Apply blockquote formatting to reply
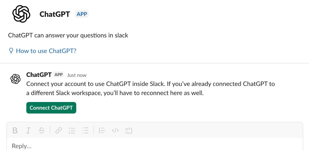The image size is (309, 151). coord(102,130)
